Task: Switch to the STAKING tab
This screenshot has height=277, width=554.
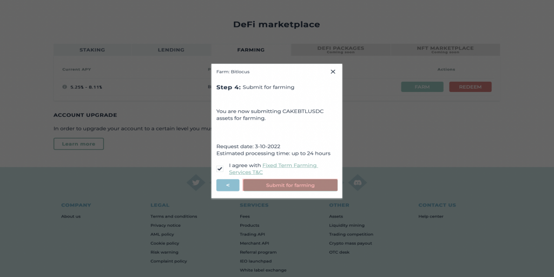Action: [x=92, y=50]
